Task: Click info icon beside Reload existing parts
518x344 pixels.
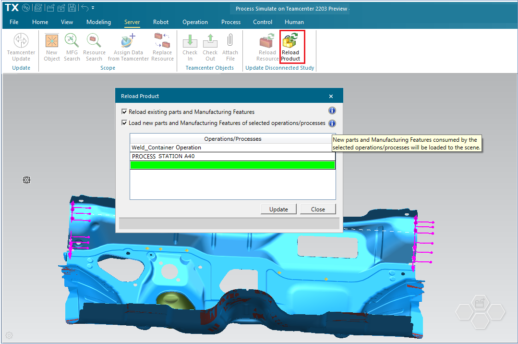Action: [x=332, y=111]
